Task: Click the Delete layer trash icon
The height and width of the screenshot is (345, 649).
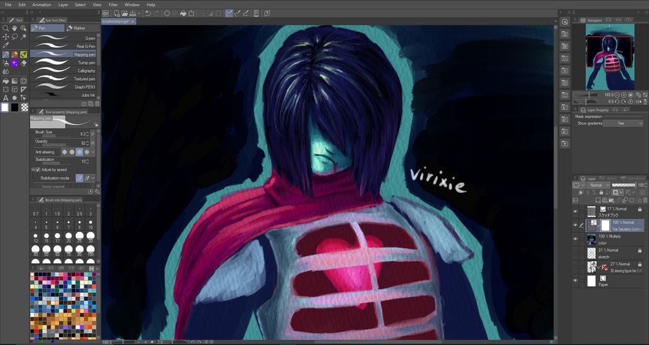Action: (x=645, y=201)
